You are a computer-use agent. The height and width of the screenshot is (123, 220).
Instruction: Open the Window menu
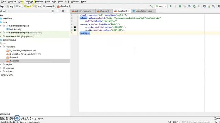[75, 2]
